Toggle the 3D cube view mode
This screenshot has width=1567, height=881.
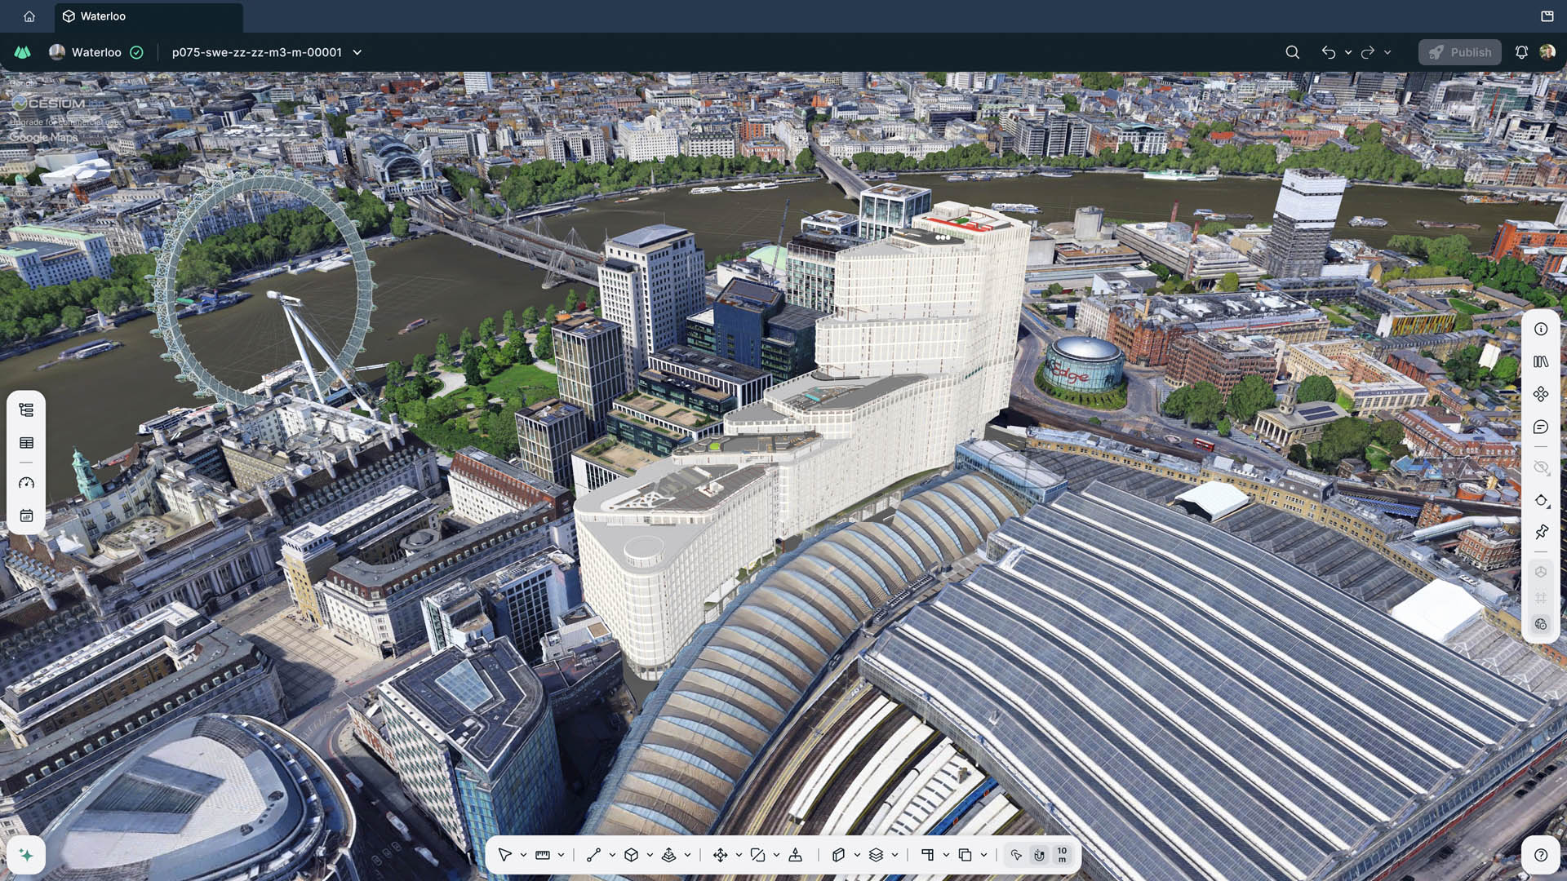(x=1541, y=572)
